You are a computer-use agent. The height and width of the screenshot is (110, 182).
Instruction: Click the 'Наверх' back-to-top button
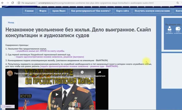click(8, 107)
